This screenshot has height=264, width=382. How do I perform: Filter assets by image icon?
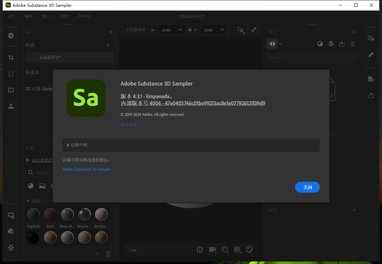point(42,186)
